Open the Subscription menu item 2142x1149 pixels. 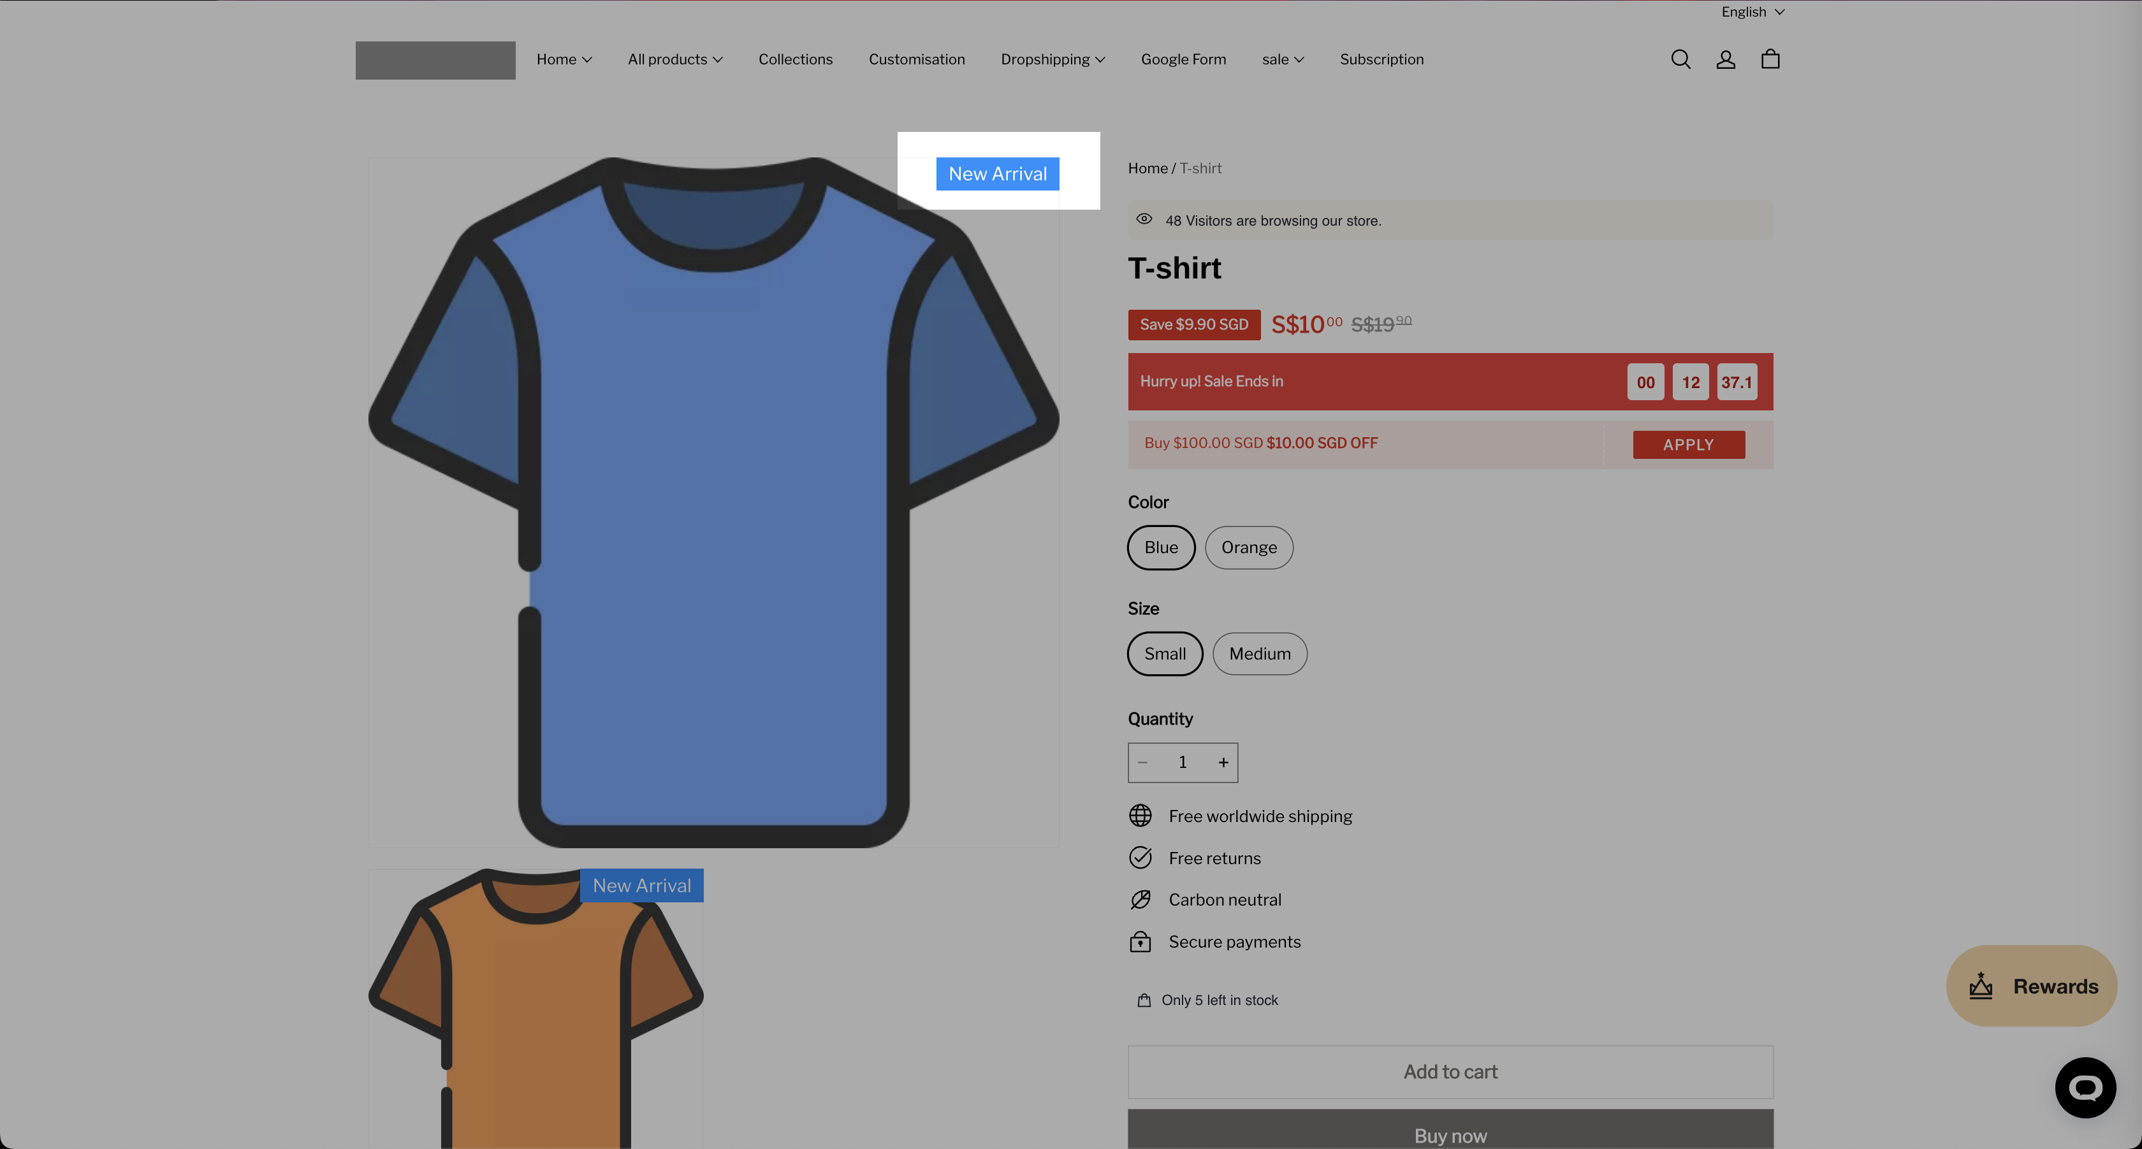1381,59
